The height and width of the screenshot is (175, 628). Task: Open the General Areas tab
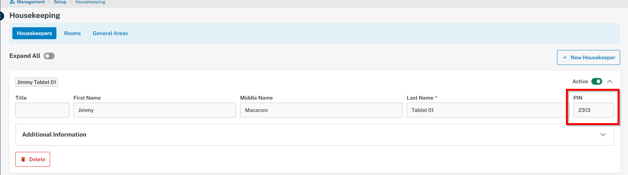point(110,33)
